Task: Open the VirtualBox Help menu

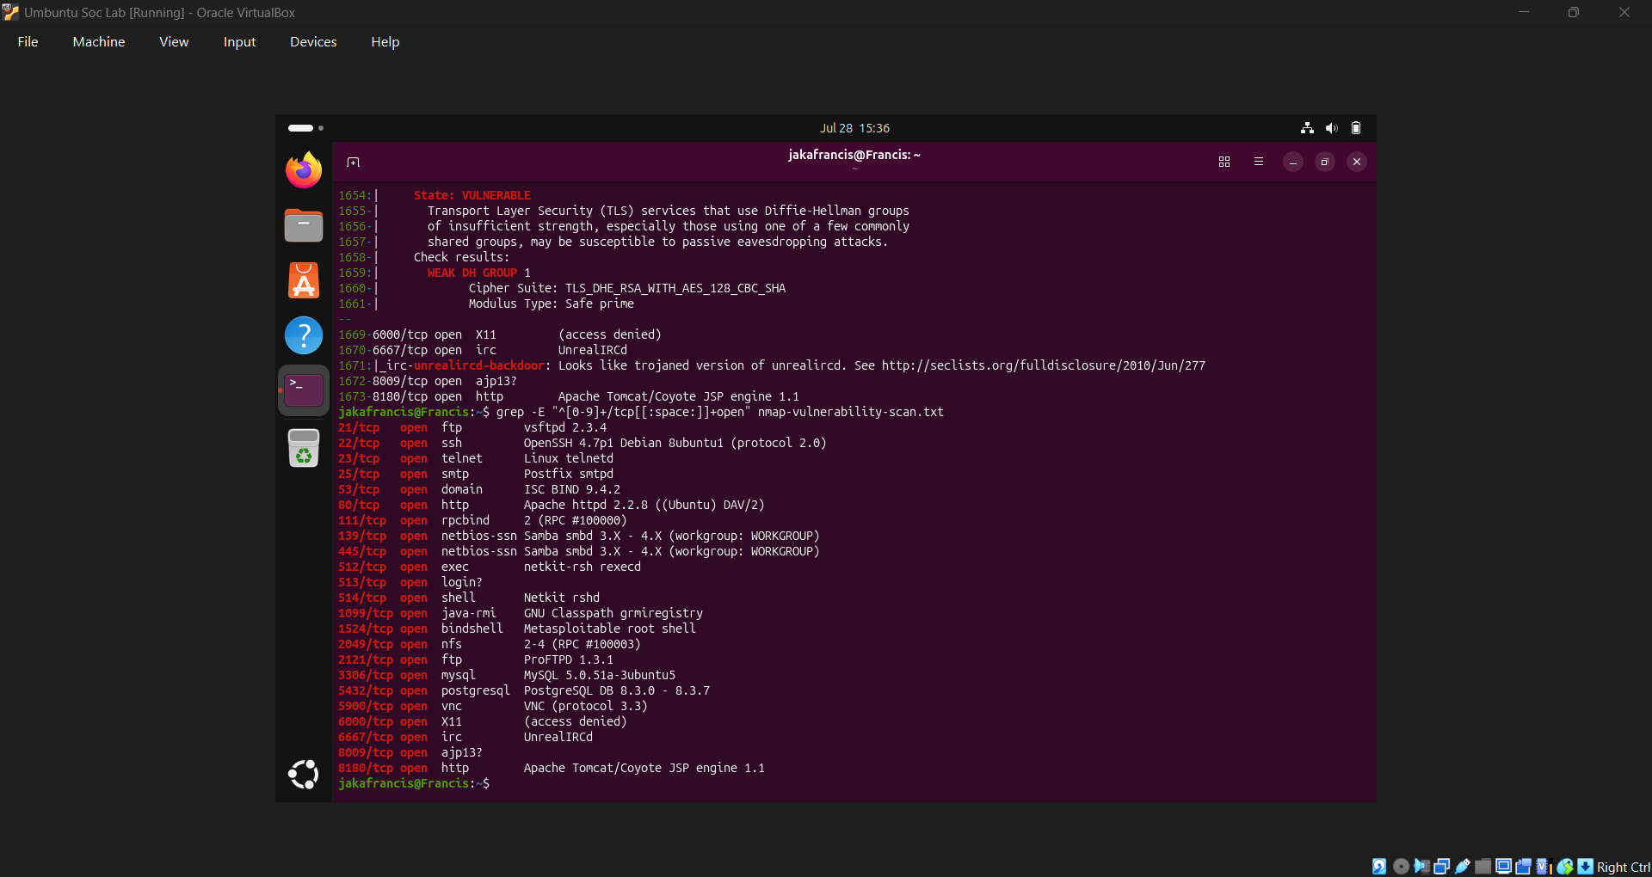Action: coord(385,42)
